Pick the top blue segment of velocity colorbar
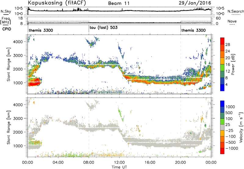 [222, 104]
